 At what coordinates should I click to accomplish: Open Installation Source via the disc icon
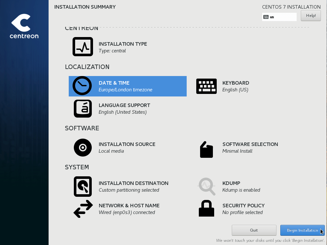coord(82,147)
